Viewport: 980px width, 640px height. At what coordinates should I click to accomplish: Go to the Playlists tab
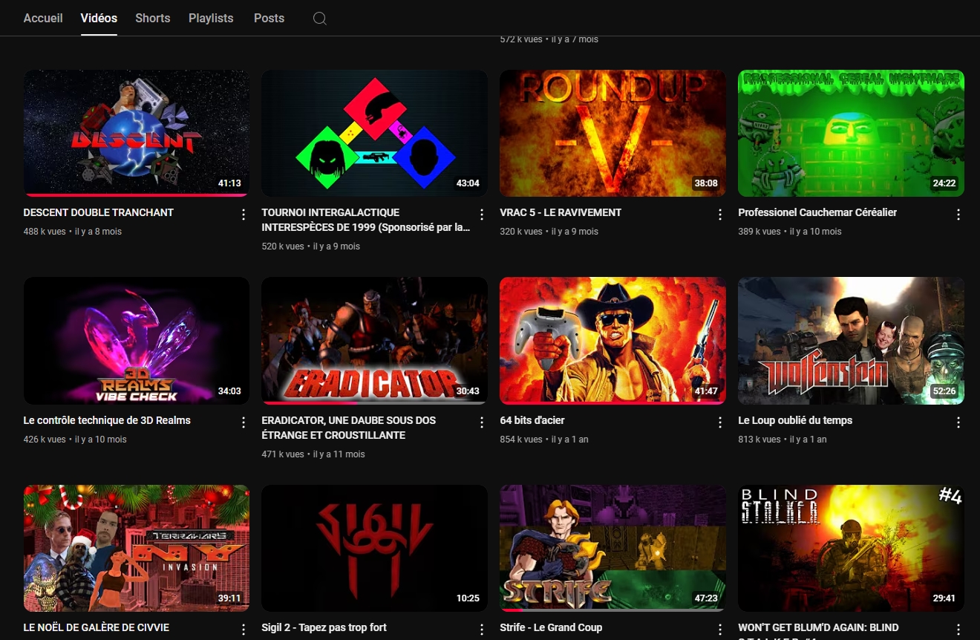click(211, 18)
